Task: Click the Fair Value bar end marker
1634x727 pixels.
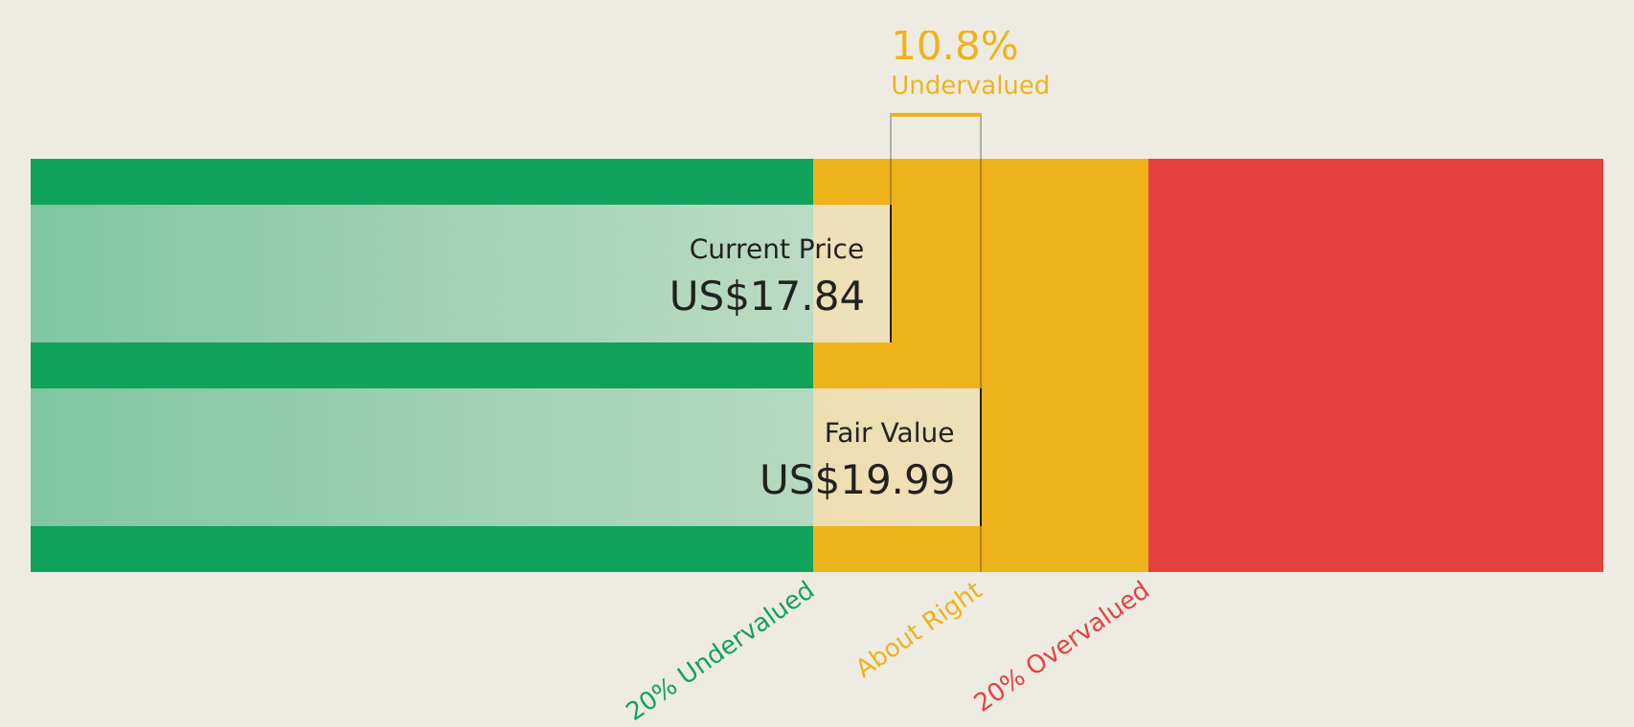Action: coord(981,457)
